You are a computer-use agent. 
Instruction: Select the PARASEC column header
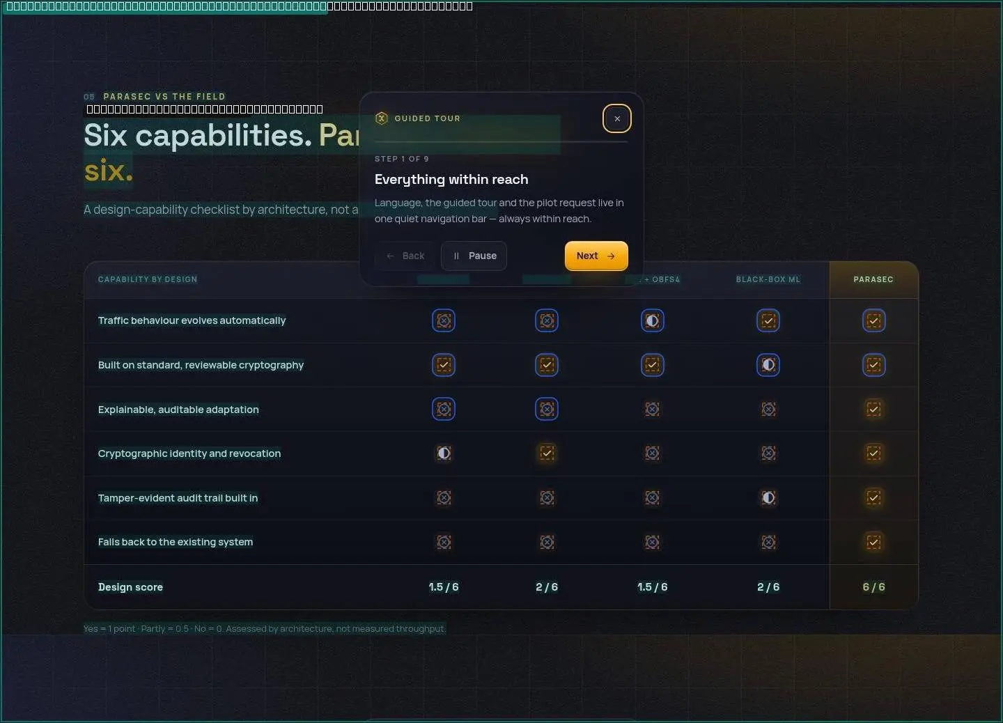pyautogui.click(x=873, y=279)
